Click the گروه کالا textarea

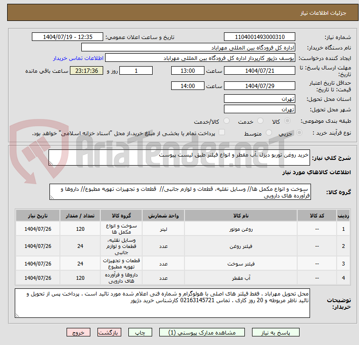click(x=180, y=192)
